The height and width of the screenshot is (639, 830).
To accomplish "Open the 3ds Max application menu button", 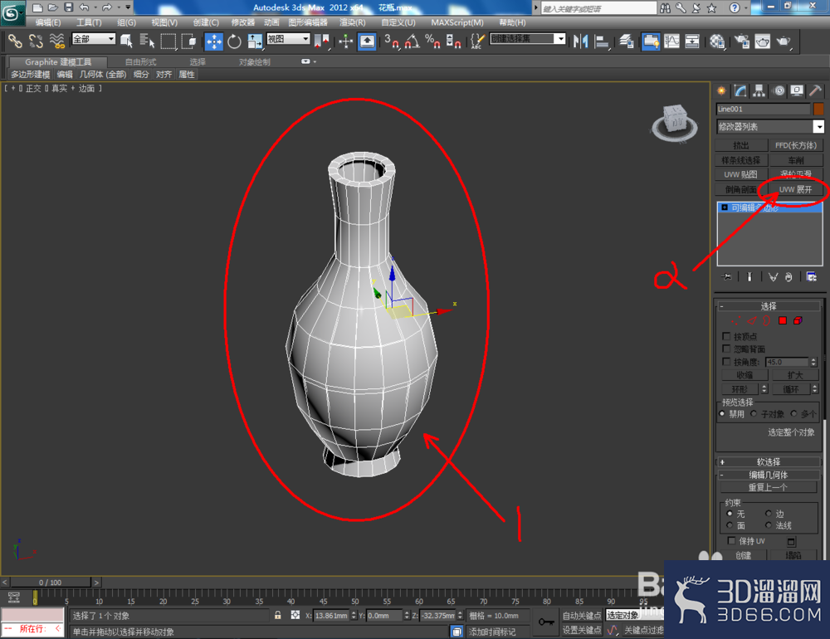I will (12, 12).
